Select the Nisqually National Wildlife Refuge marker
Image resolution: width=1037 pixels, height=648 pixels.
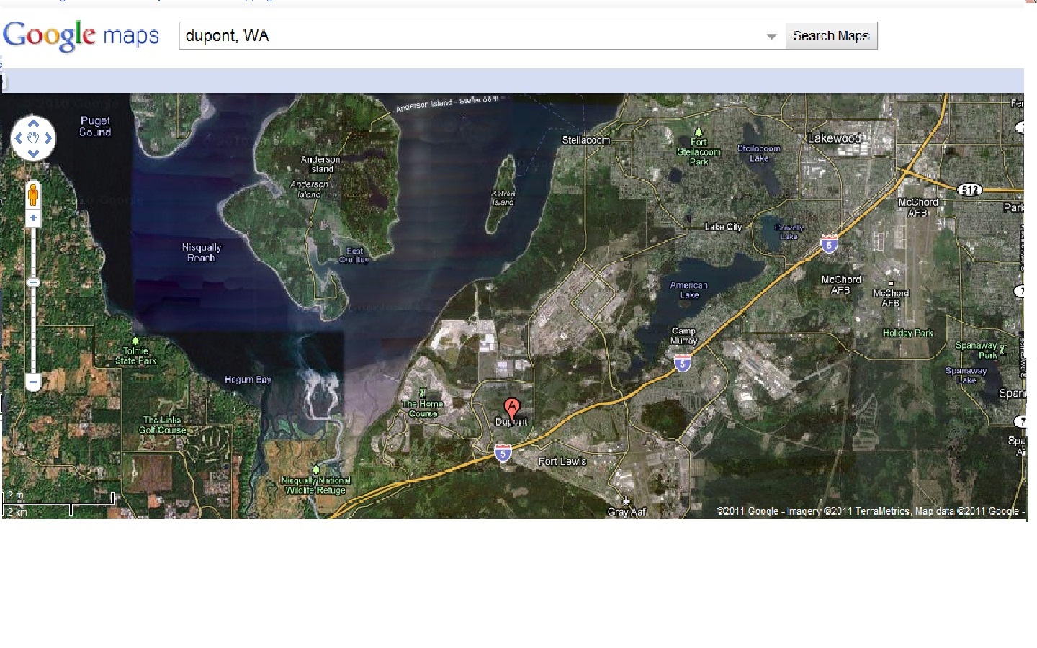click(315, 470)
